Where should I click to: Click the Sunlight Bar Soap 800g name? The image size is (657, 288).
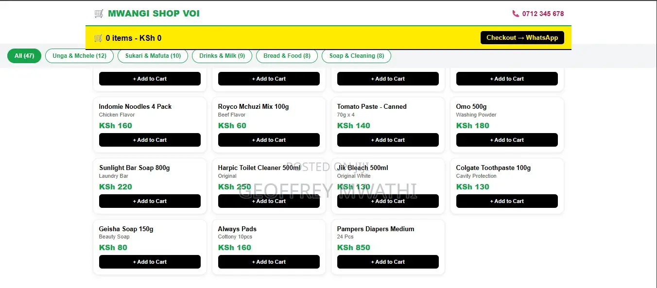135,168
